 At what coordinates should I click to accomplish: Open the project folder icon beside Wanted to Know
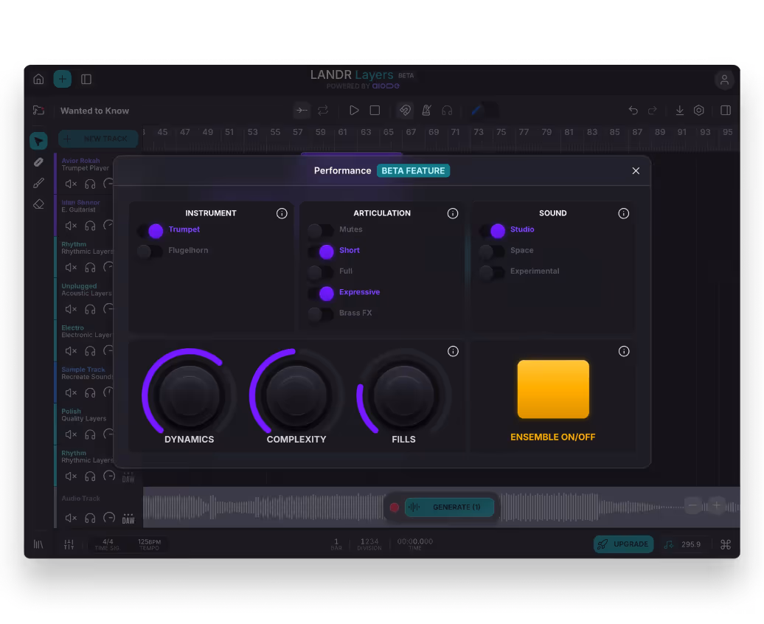tap(38, 110)
